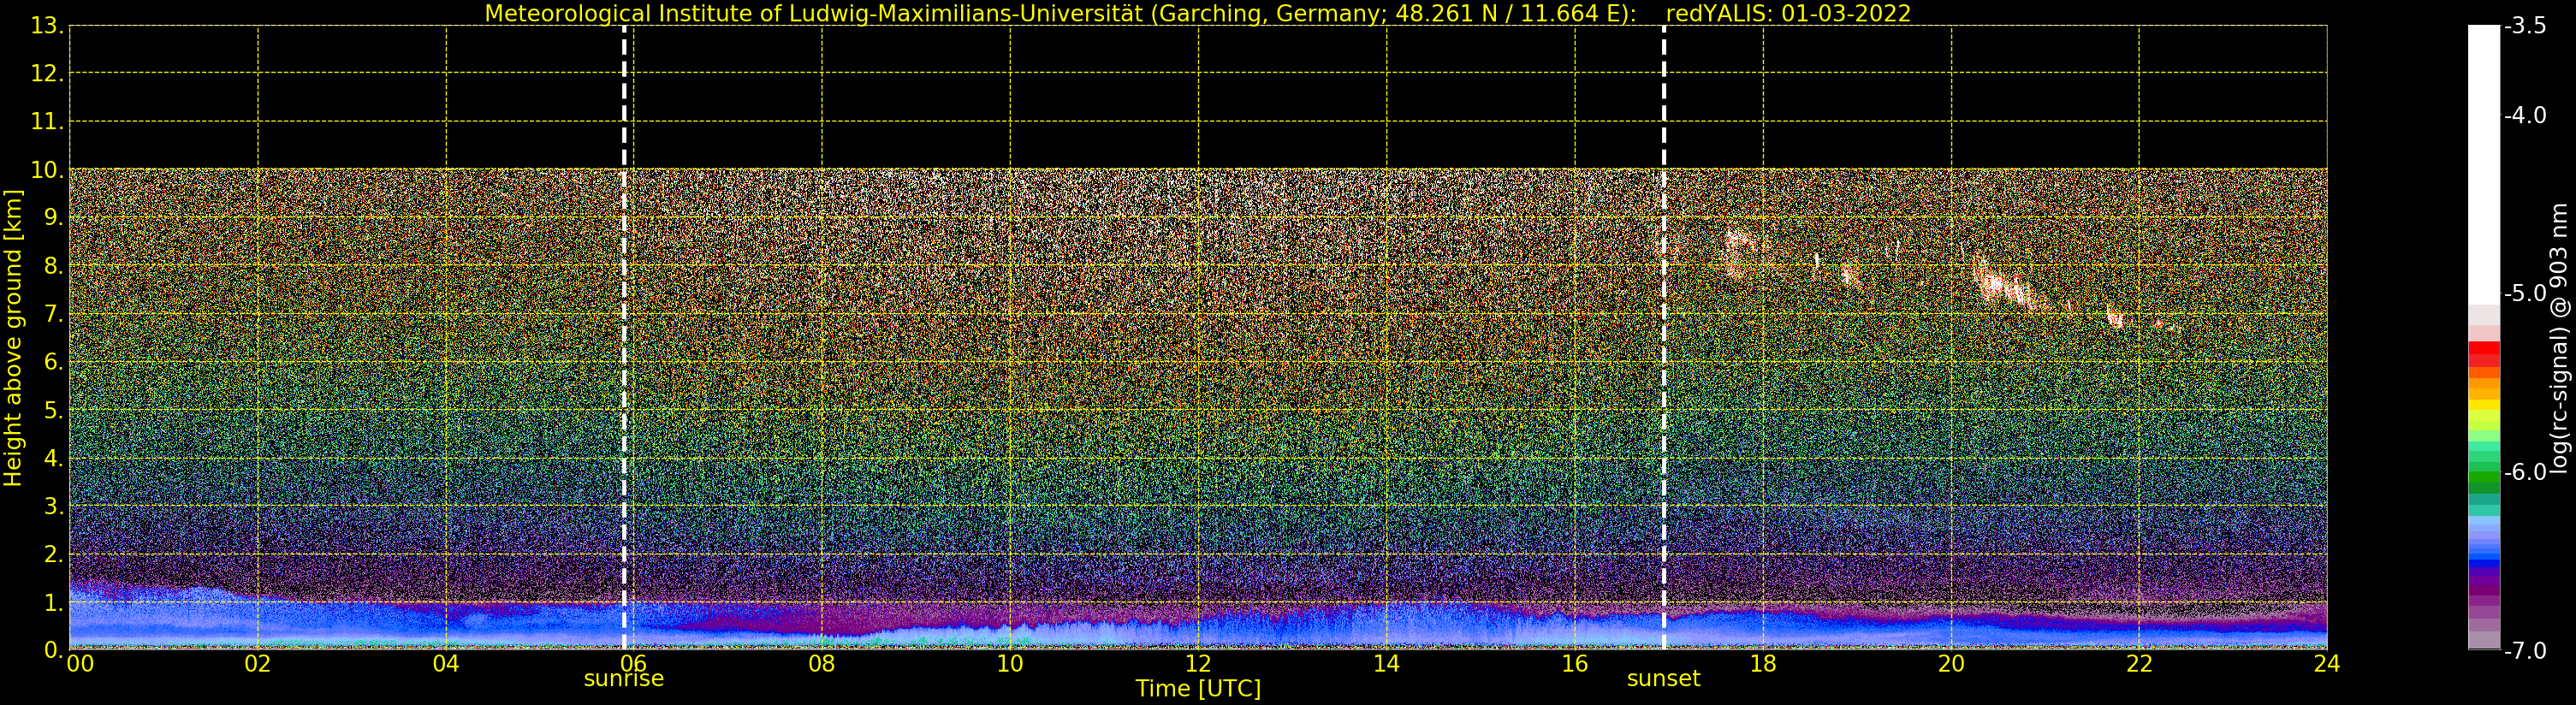
Task: Click the '6.' height axis tick label
Action: point(54,362)
